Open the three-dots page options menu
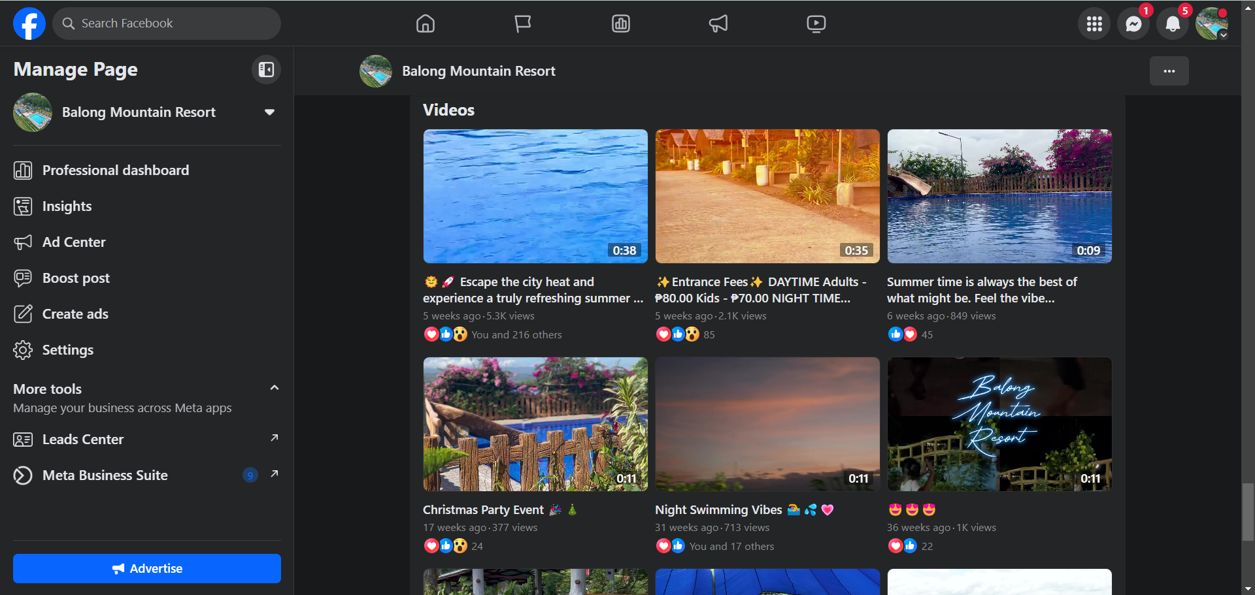 click(1169, 71)
